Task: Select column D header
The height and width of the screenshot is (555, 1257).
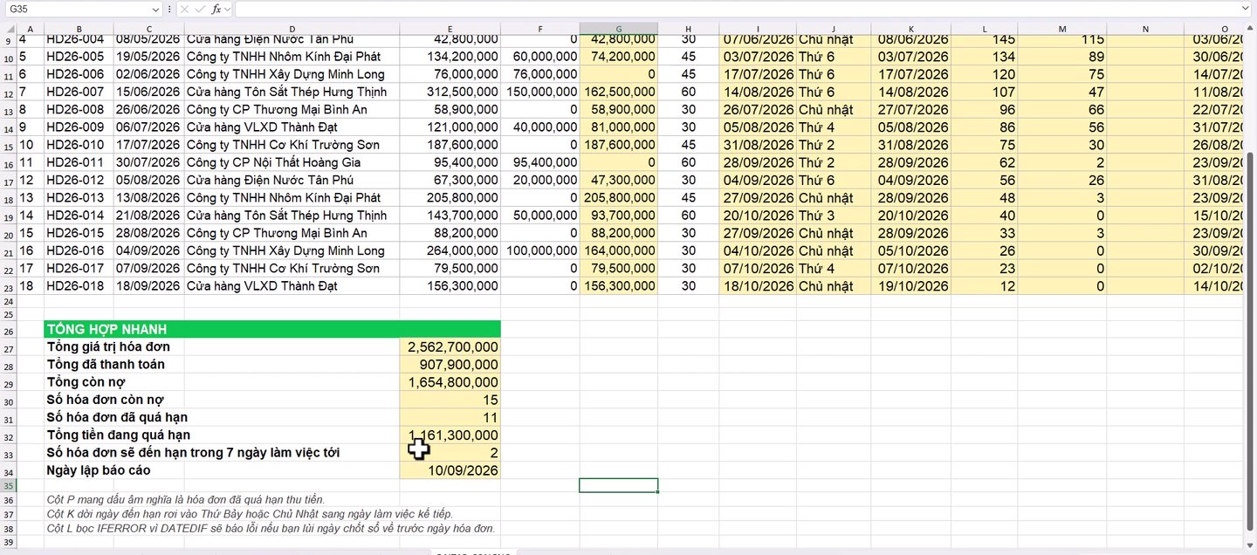Action: [292, 29]
